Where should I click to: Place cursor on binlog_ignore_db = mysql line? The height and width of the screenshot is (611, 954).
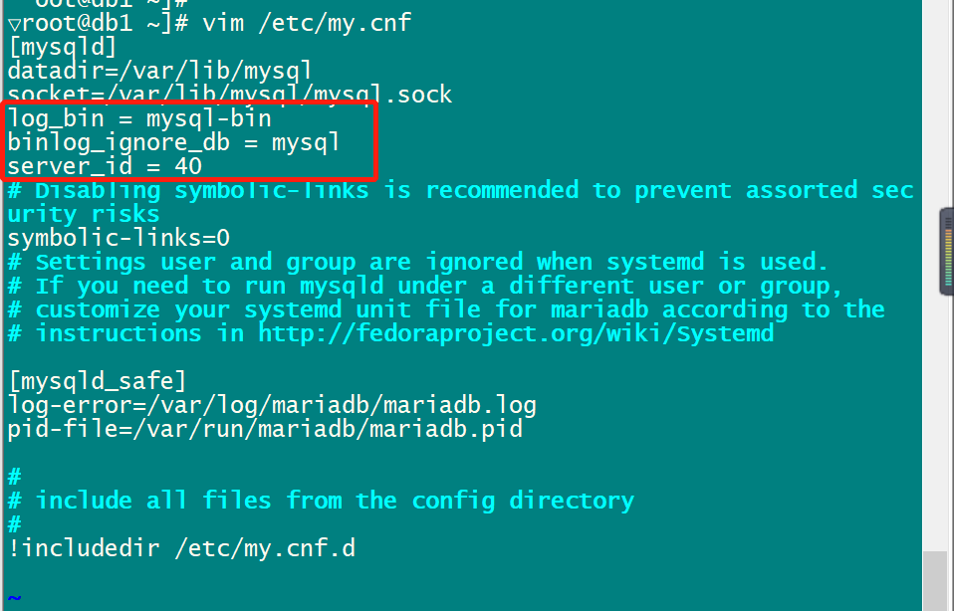click(x=173, y=142)
